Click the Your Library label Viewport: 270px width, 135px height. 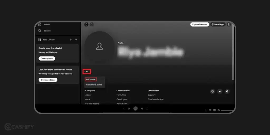click(x=49, y=40)
